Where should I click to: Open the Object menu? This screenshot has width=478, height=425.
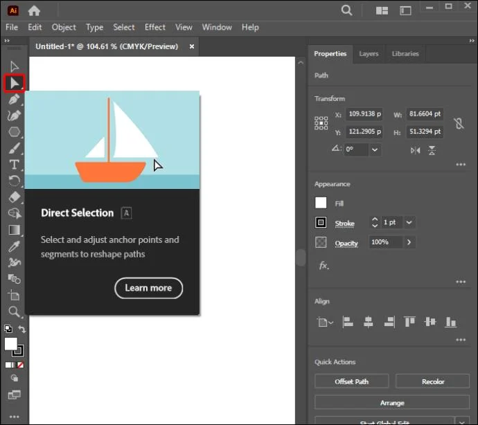click(64, 27)
